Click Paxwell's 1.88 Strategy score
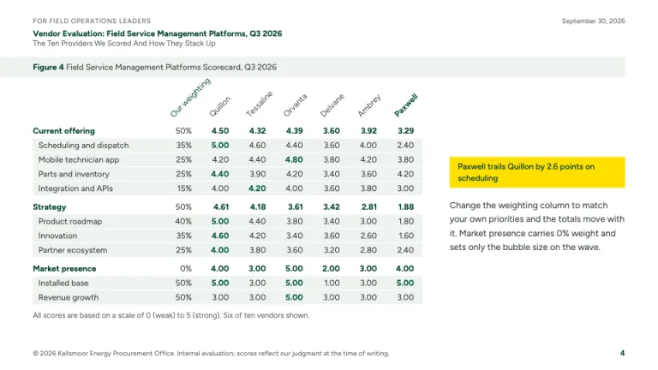This screenshot has width=658, height=370. pyautogui.click(x=406, y=206)
